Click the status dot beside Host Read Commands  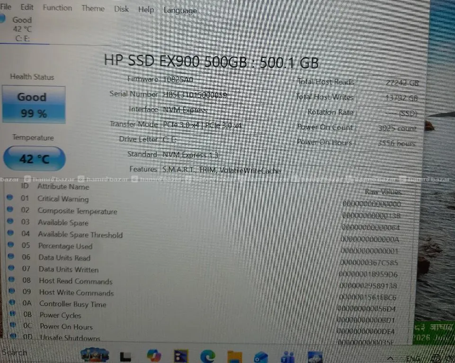coord(12,279)
